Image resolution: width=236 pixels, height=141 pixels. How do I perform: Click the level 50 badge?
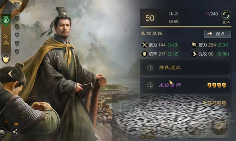(x=150, y=18)
